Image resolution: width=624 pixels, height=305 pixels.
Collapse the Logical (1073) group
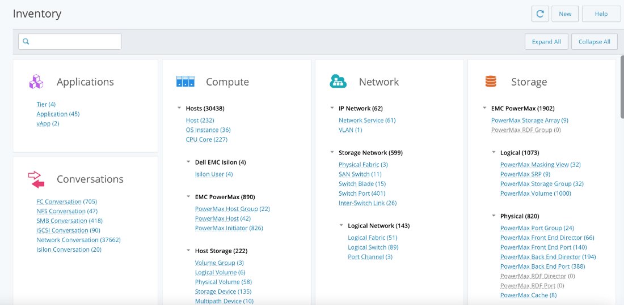[x=494, y=153]
